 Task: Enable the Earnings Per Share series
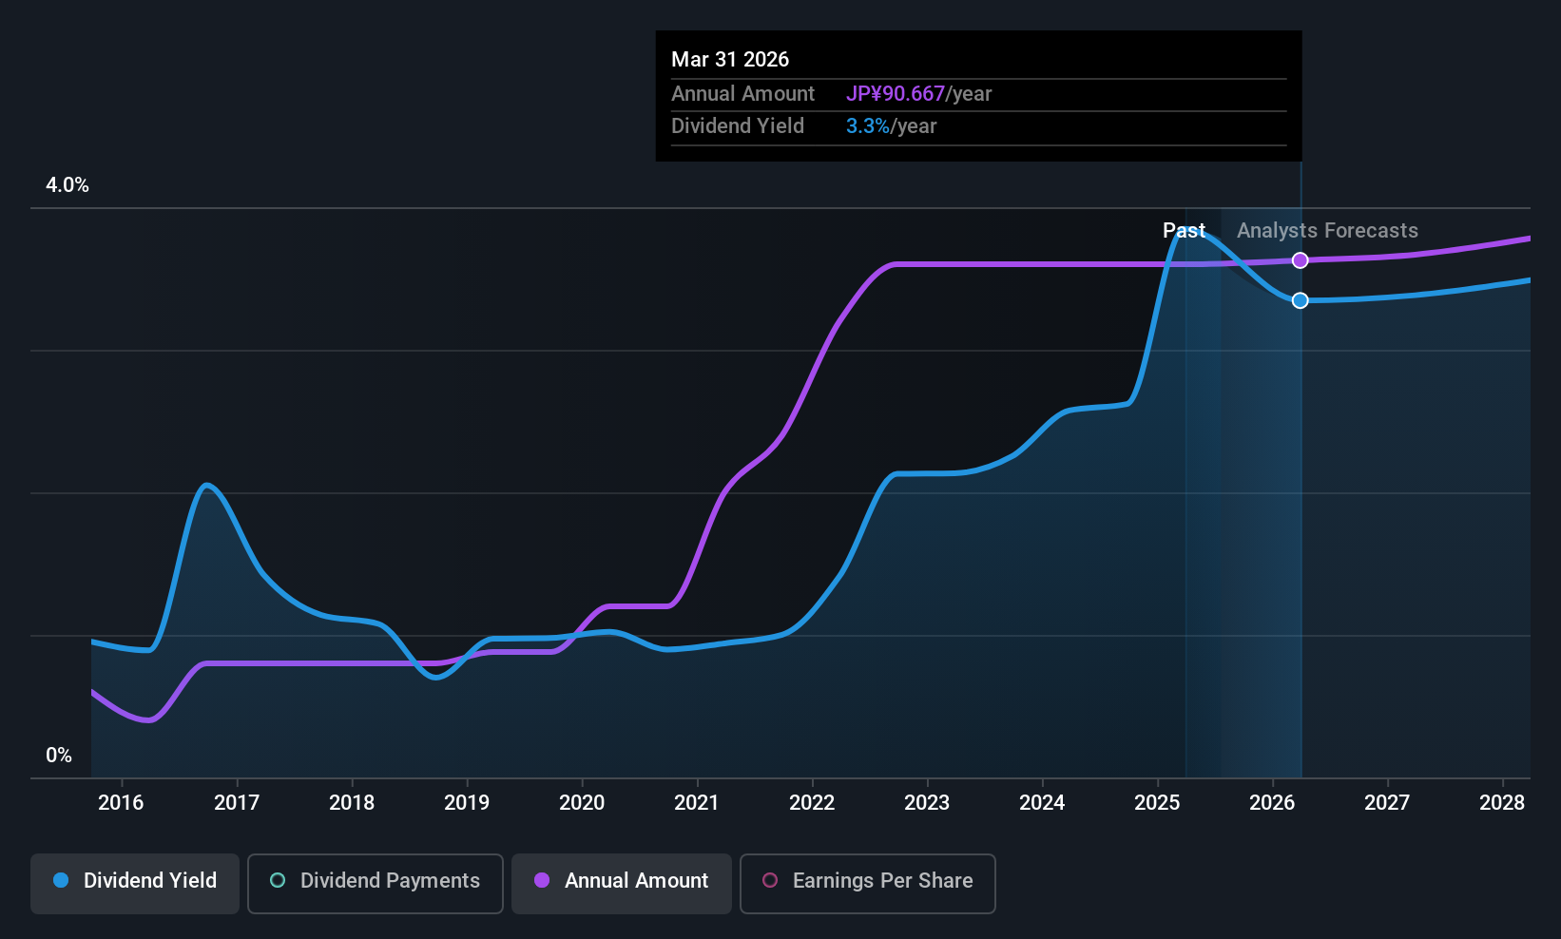point(868,883)
